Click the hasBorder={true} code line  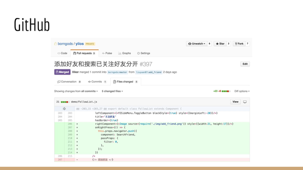pyautogui.click(x=107, y=120)
